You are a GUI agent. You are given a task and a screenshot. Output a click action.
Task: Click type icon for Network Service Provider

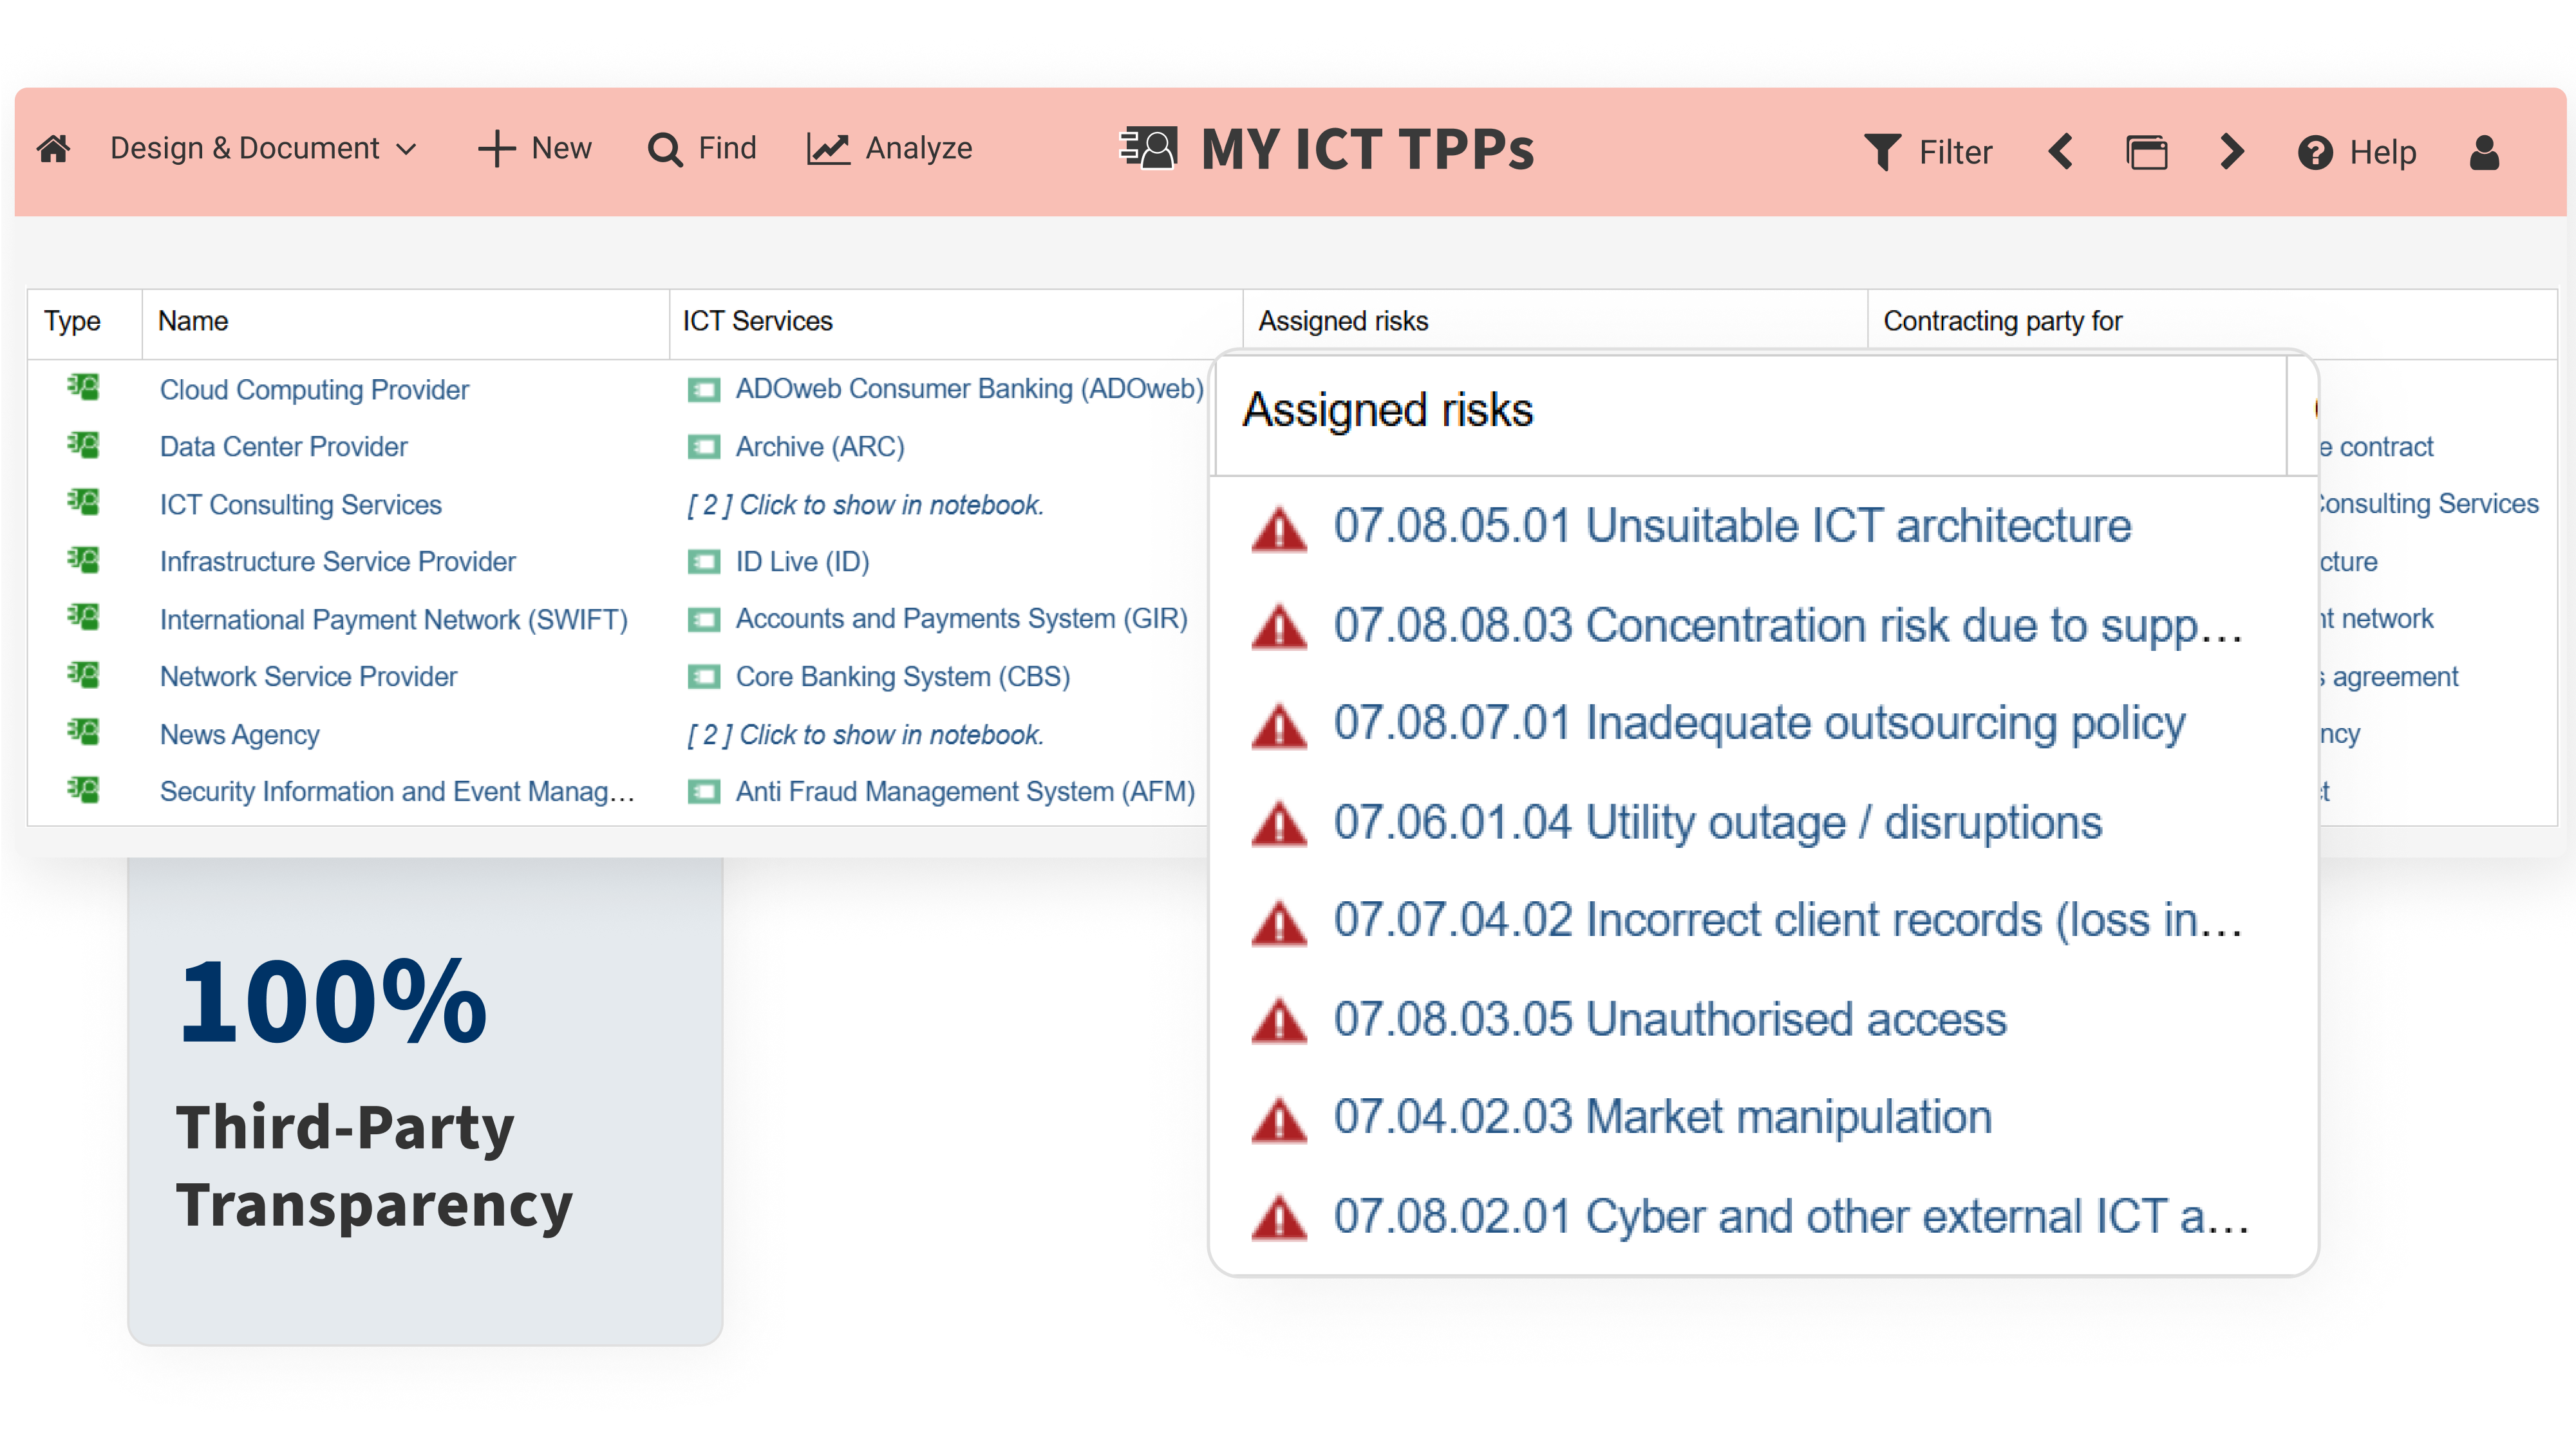click(x=83, y=674)
